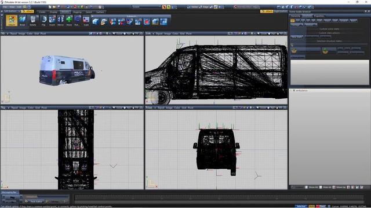The image size is (371, 208).
Task: Switch to the Rigging tab
Action: tap(77, 12)
